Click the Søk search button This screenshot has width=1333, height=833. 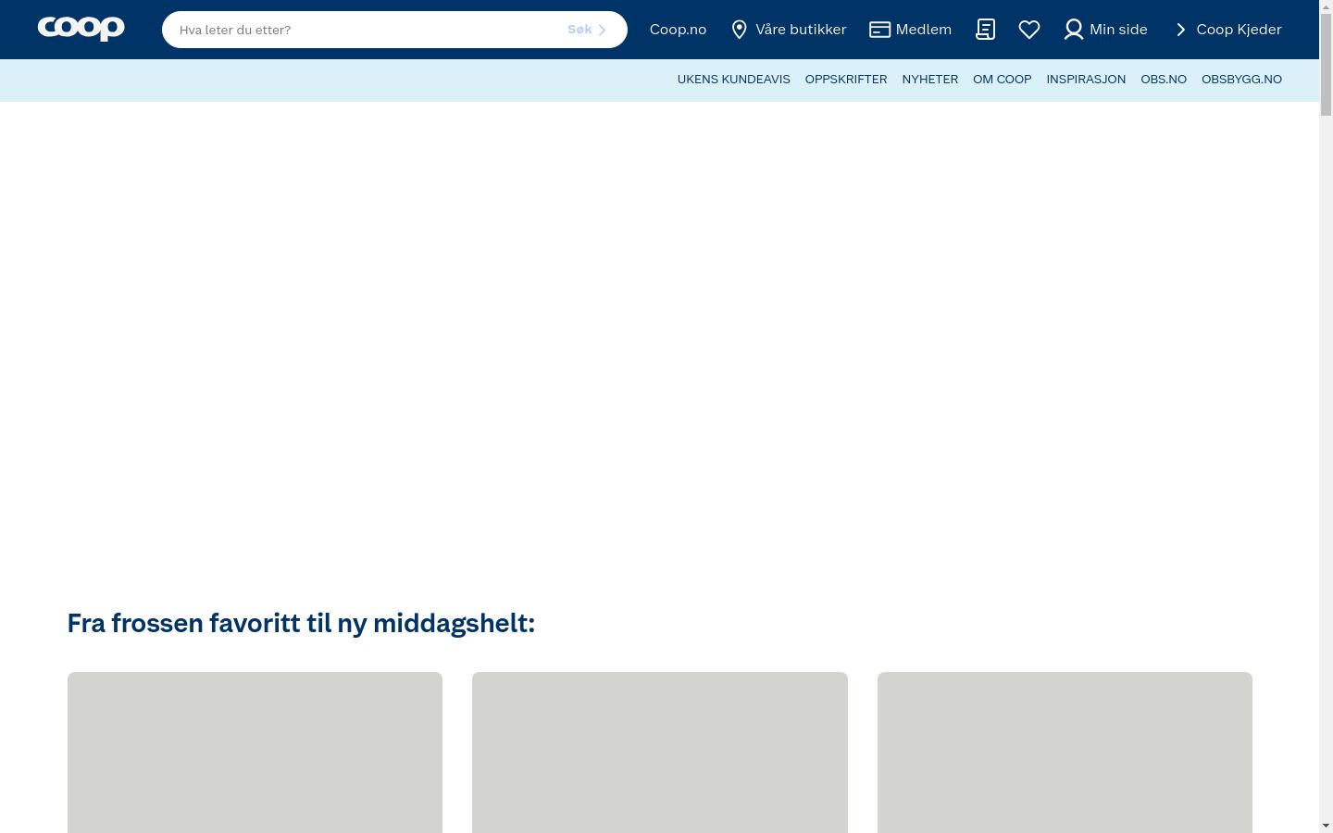click(587, 30)
